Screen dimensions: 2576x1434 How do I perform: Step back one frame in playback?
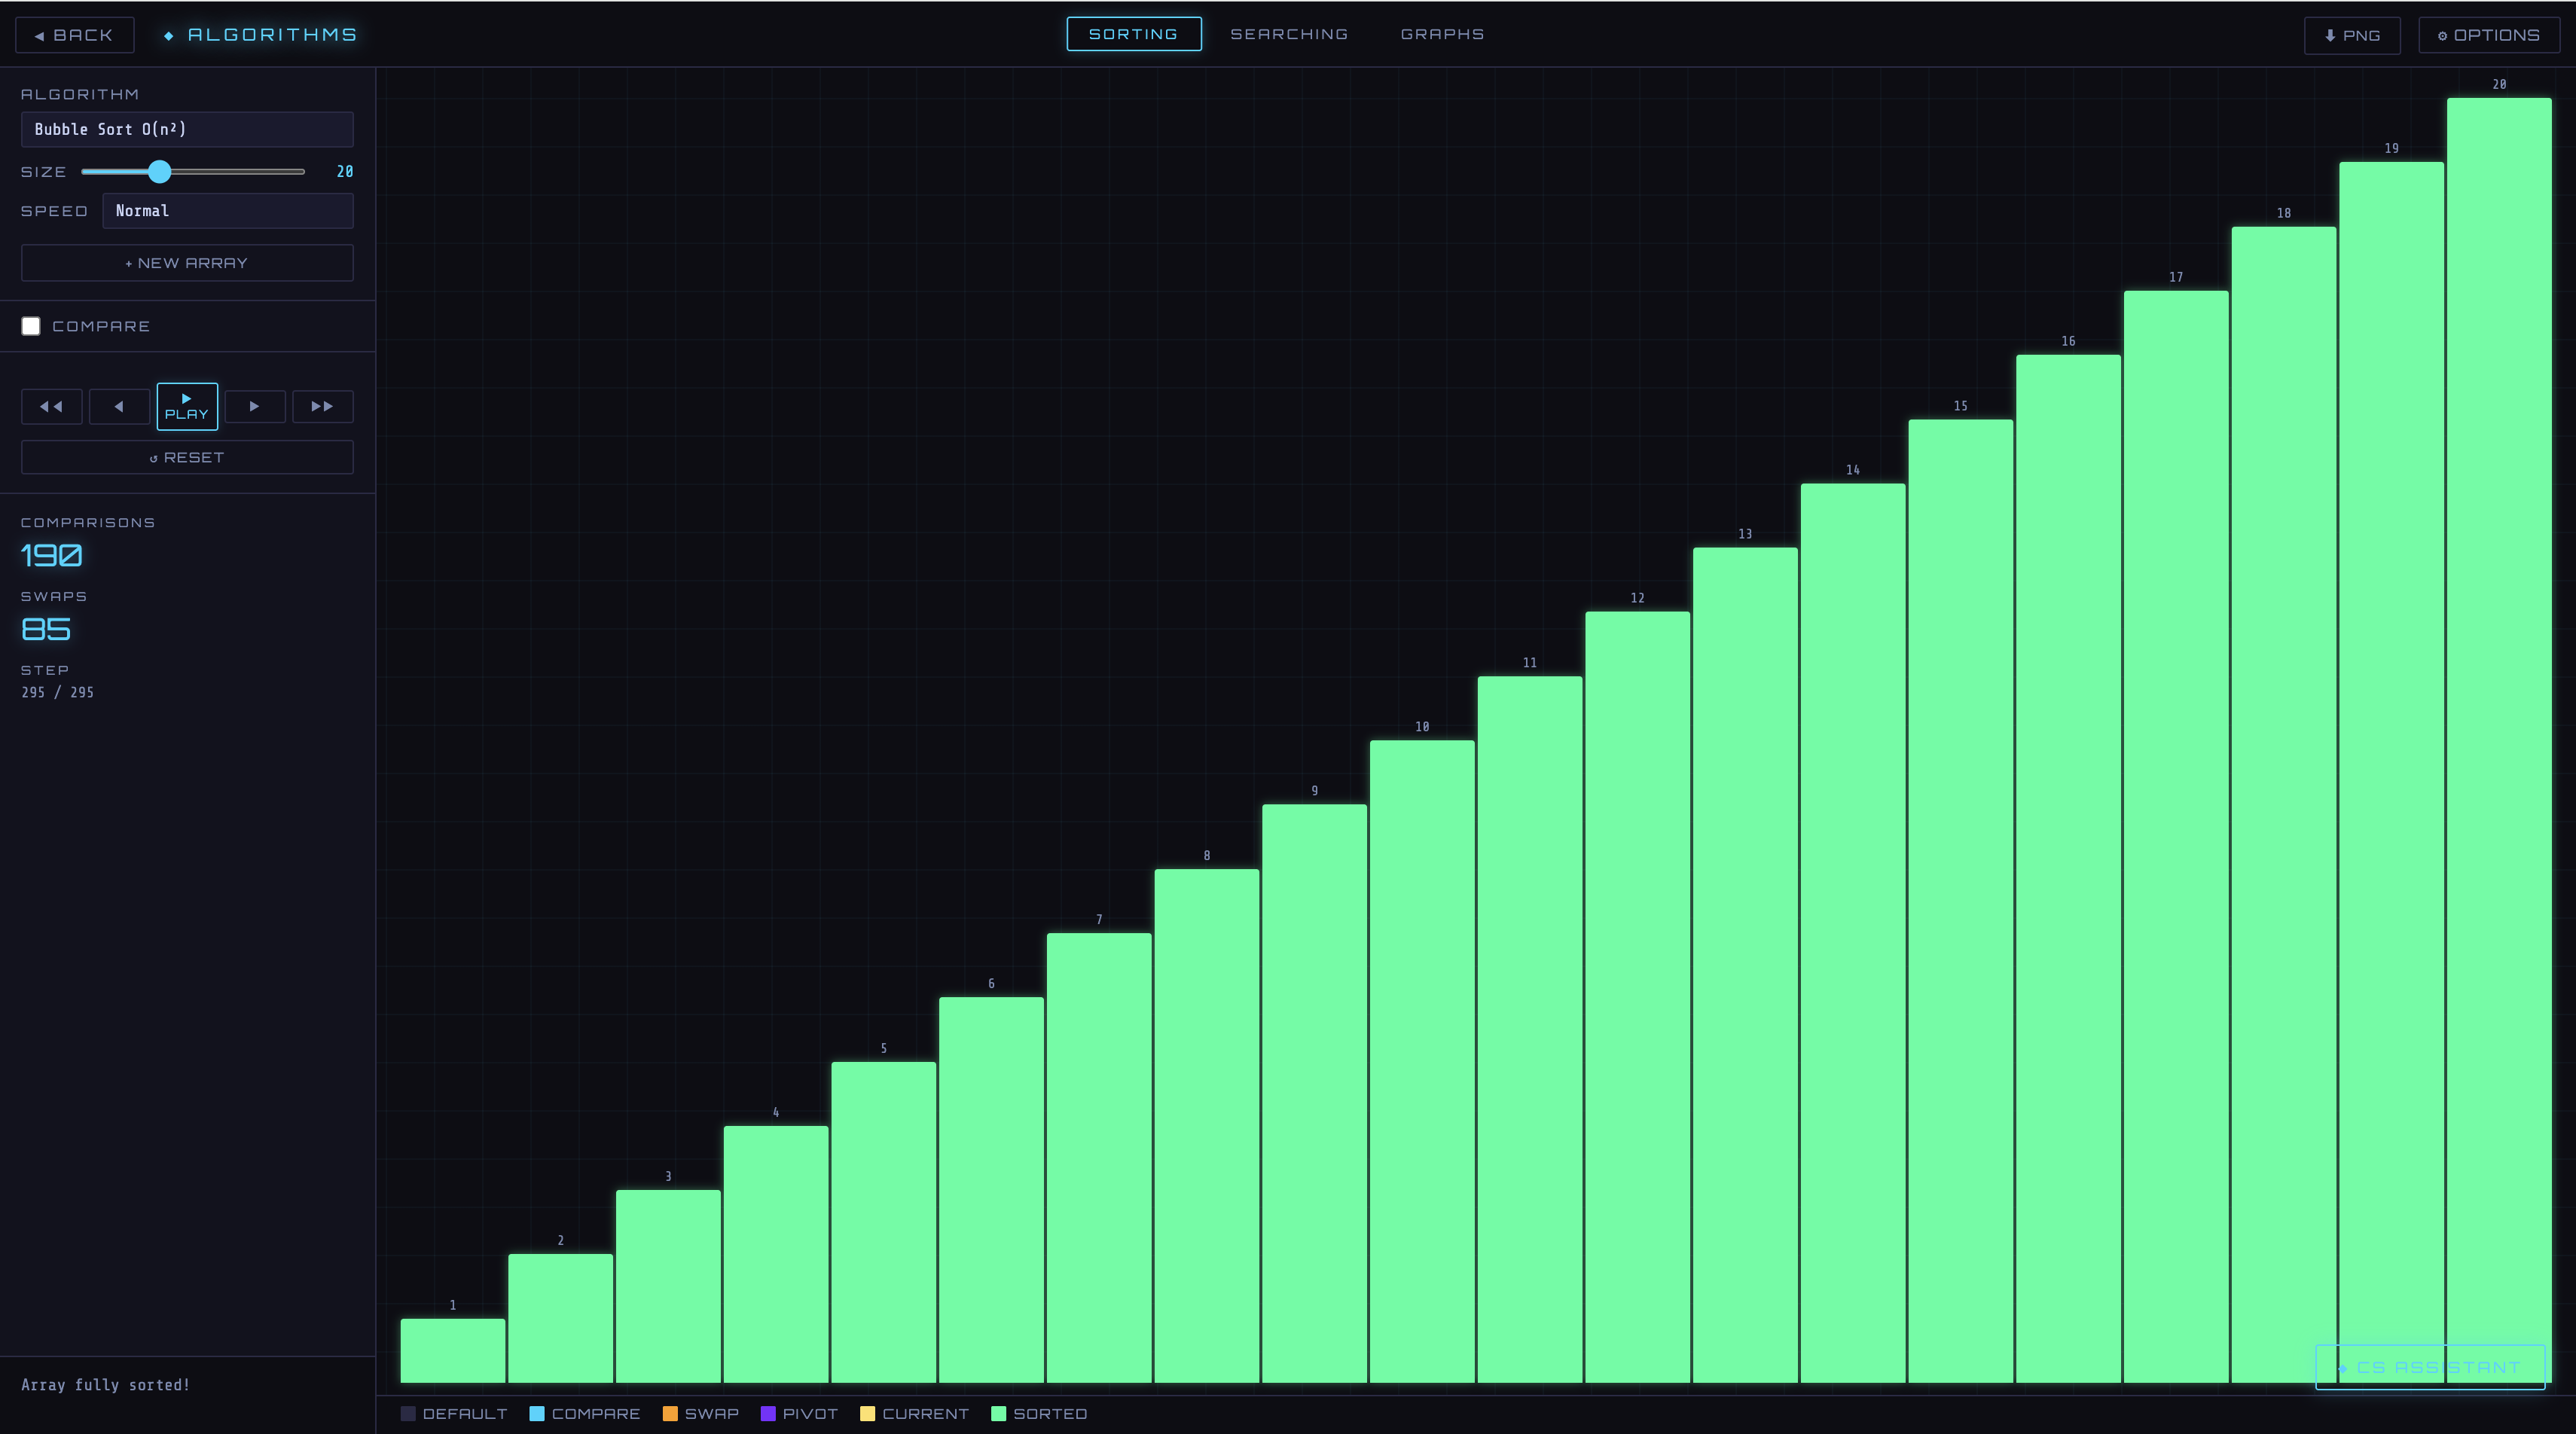click(x=119, y=406)
